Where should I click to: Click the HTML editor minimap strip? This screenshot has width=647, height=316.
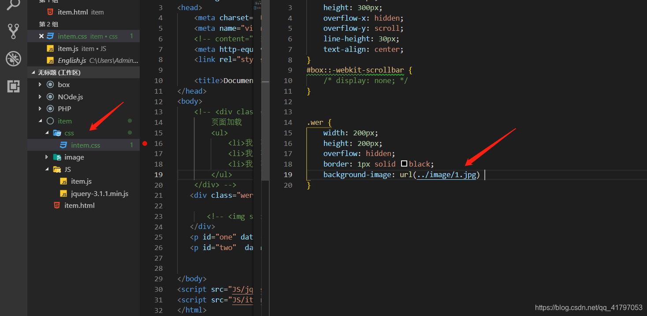257,158
